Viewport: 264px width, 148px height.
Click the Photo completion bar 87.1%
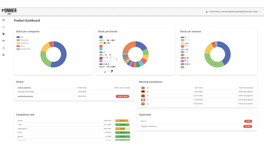(122, 121)
